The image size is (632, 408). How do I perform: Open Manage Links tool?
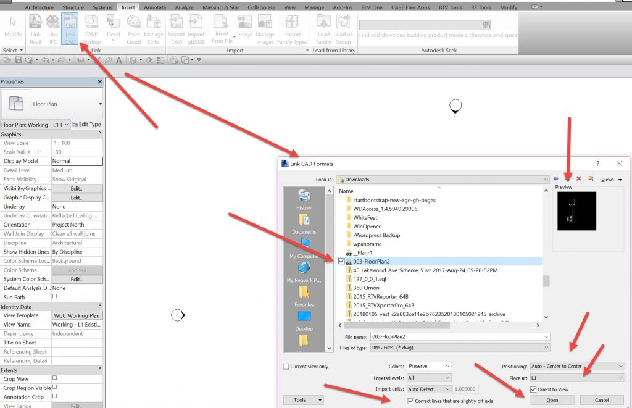coord(154,28)
